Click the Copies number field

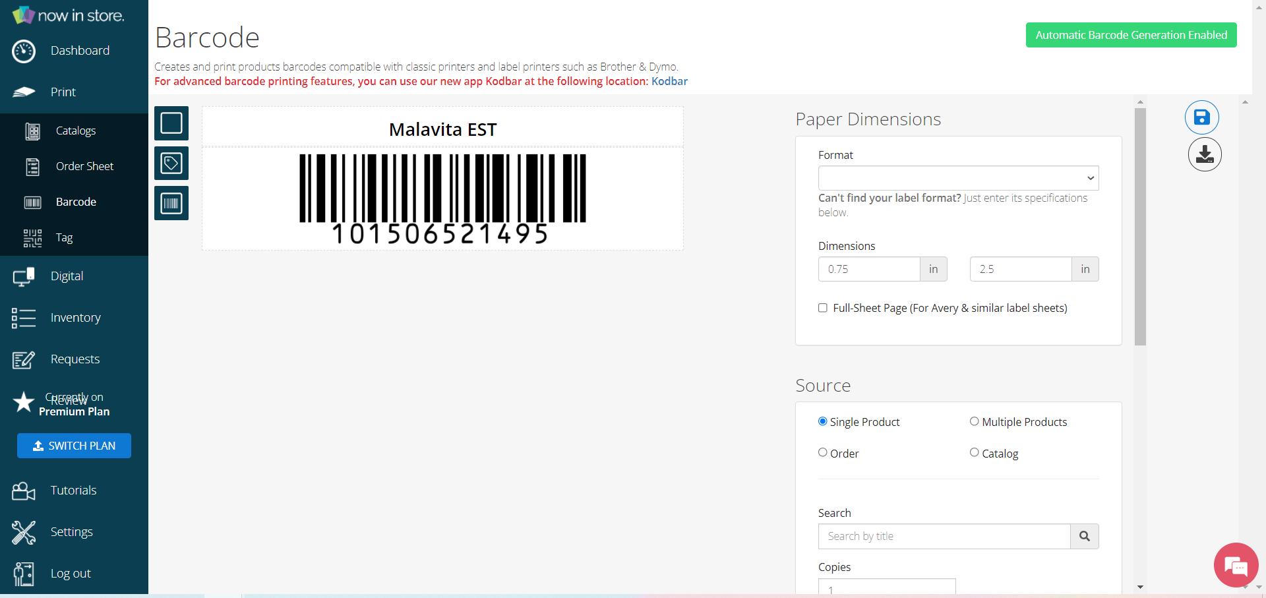tap(887, 587)
